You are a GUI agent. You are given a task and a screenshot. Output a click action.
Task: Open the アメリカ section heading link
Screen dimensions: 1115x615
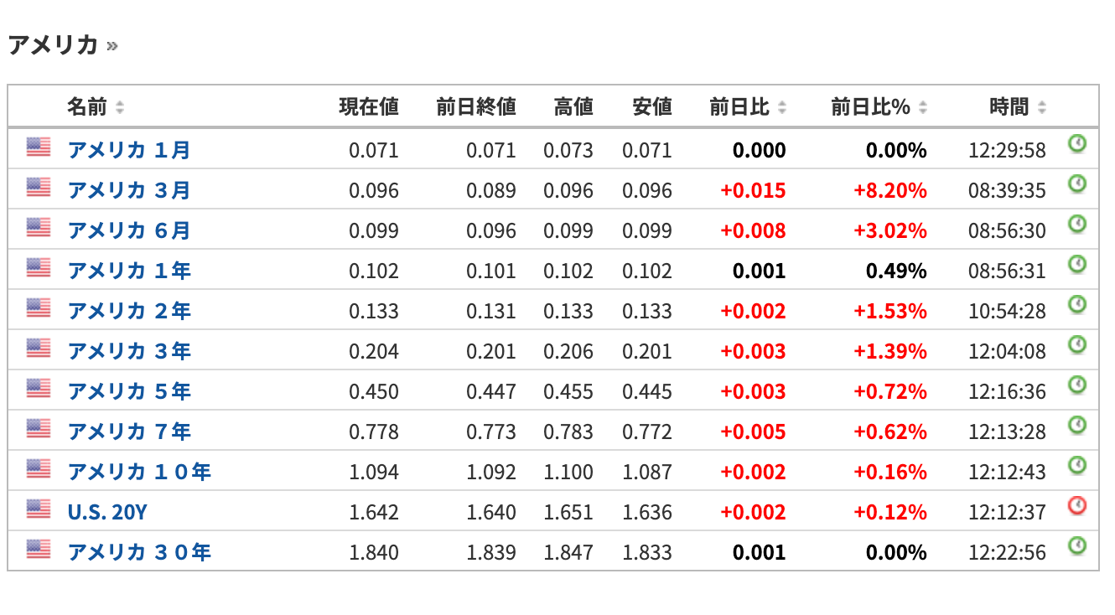(x=54, y=44)
